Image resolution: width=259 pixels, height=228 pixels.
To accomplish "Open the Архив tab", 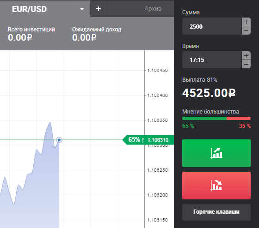I will 153,9.
